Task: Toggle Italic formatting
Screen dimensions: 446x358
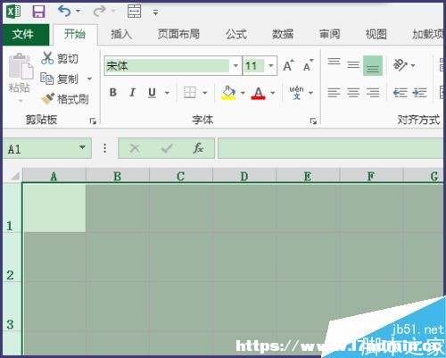Action: coord(132,93)
